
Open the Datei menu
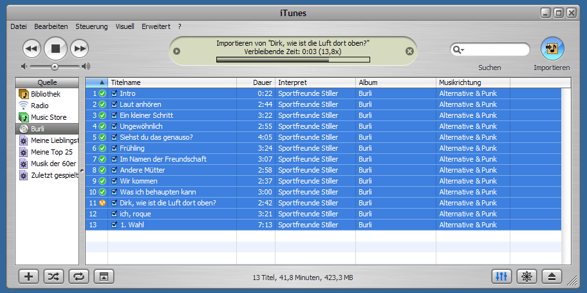click(x=18, y=26)
